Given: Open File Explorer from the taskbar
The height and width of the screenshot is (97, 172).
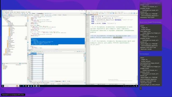Looking at the screenshot, I should [26, 86].
